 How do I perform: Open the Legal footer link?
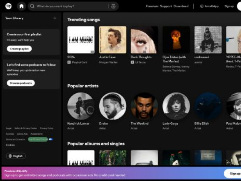pos(8,128)
